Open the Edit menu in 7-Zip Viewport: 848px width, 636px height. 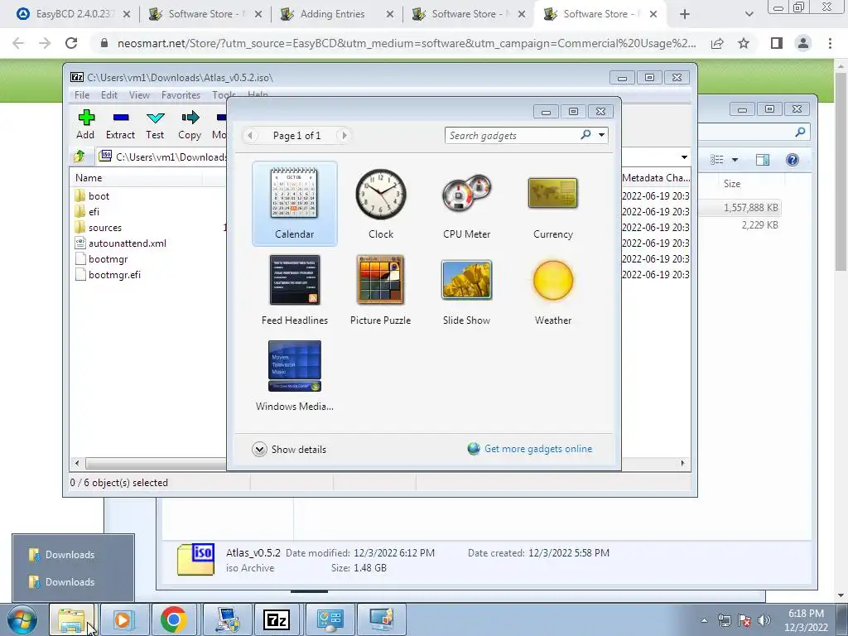point(109,95)
